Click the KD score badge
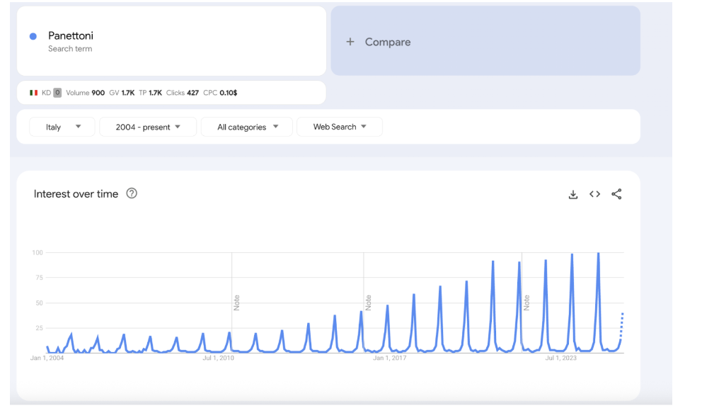 click(57, 93)
